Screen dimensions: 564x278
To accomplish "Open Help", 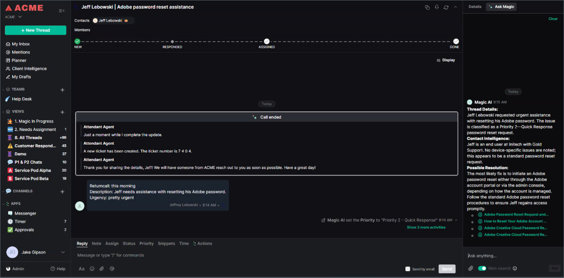I will pyautogui.click(x=58, y=269).
